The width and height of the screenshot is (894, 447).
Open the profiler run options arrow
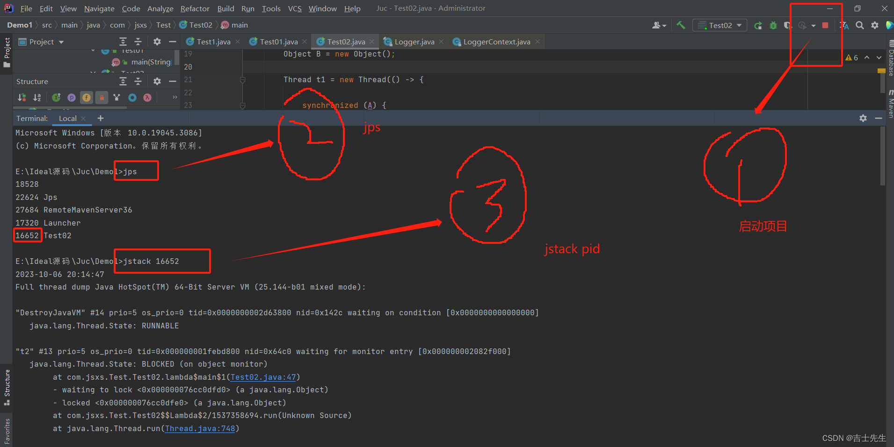tap(814, 26)
